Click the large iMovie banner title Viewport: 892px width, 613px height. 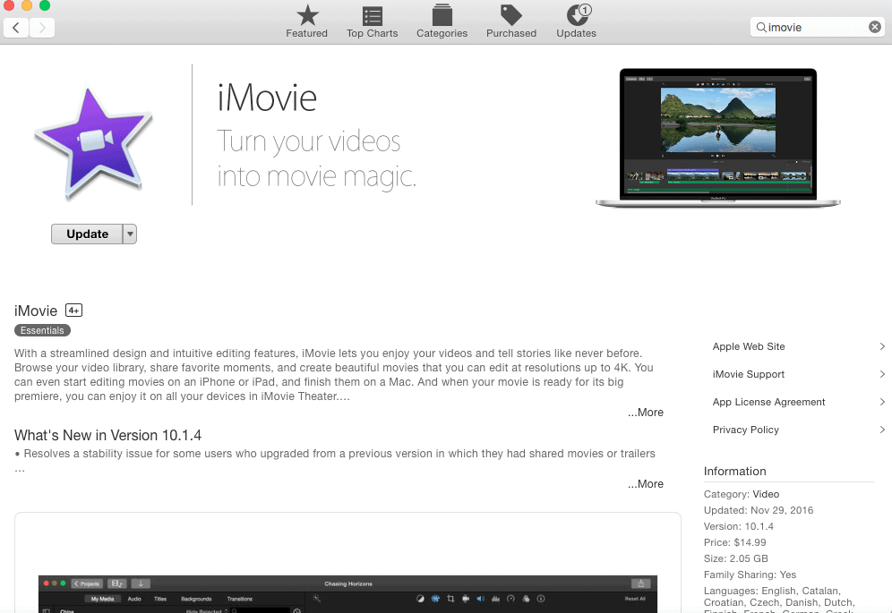(267, 98)
